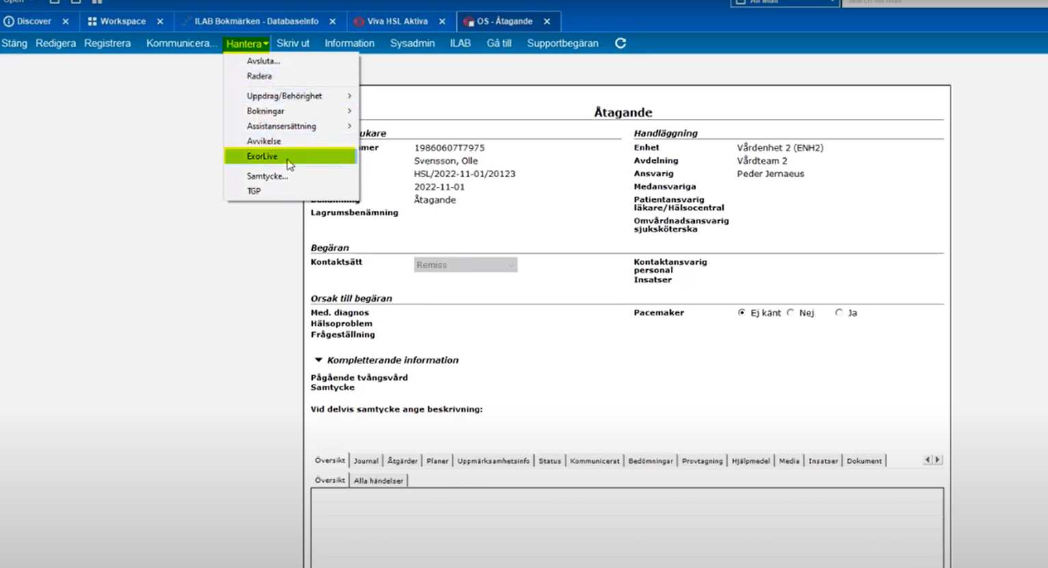
Task: Click the refresh icon in the menu bar
Action: pos(620,43)
